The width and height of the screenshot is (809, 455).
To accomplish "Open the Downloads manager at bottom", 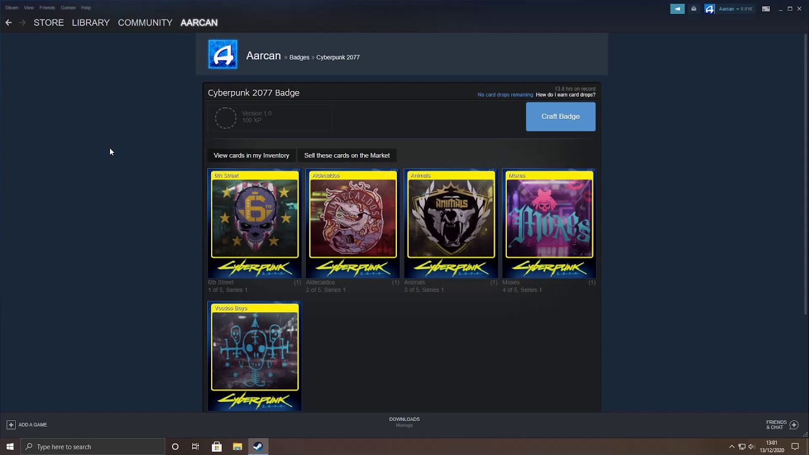I will 404,422.
